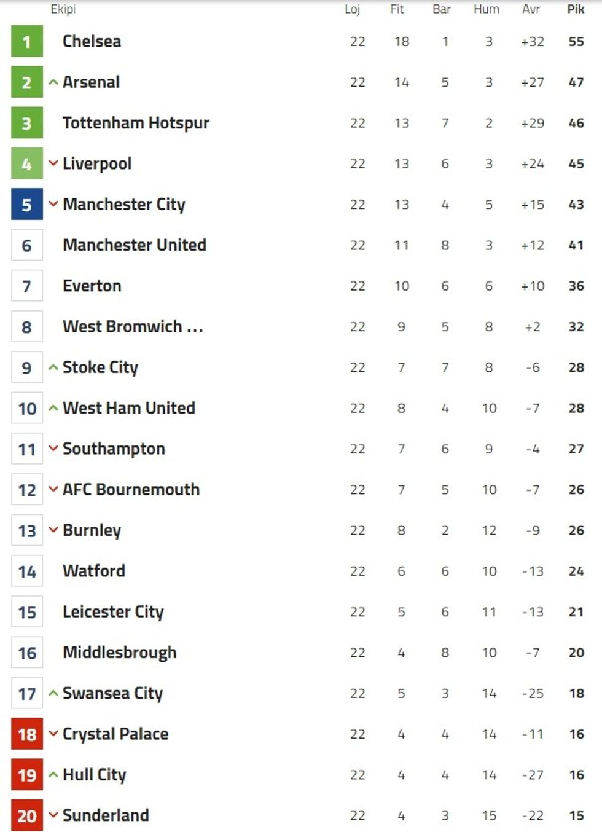Click the red position 18 badge

pos(27,734)
